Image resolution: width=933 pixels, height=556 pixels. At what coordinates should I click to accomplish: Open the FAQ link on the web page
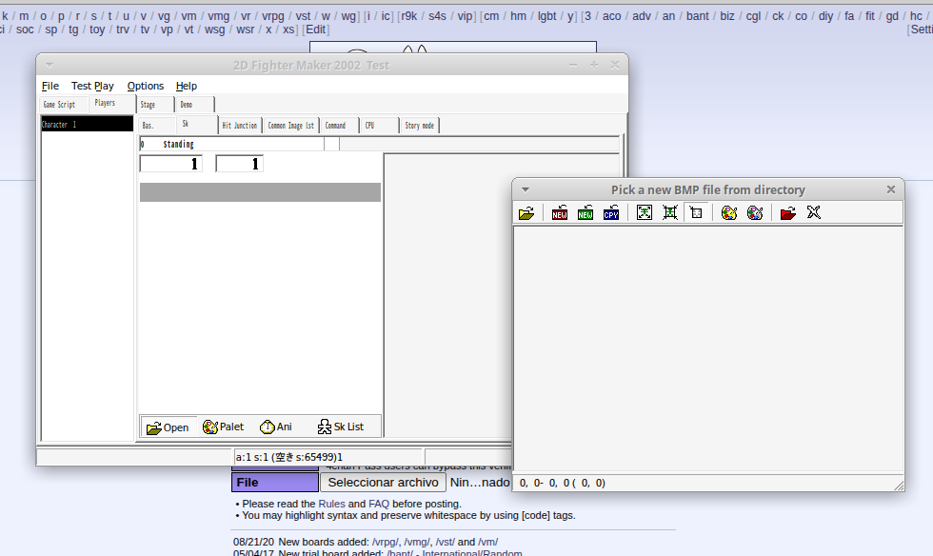point(379,504)
